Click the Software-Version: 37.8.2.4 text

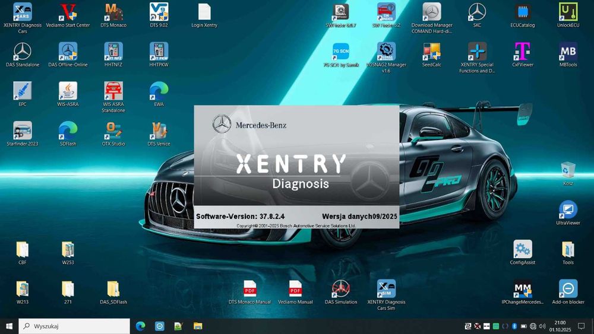click(x=240, y=217)
